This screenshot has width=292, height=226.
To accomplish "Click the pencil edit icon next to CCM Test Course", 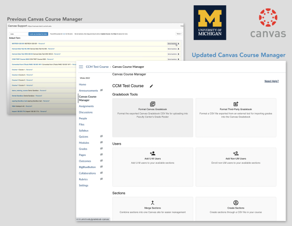I will click(x=151, y=86).
